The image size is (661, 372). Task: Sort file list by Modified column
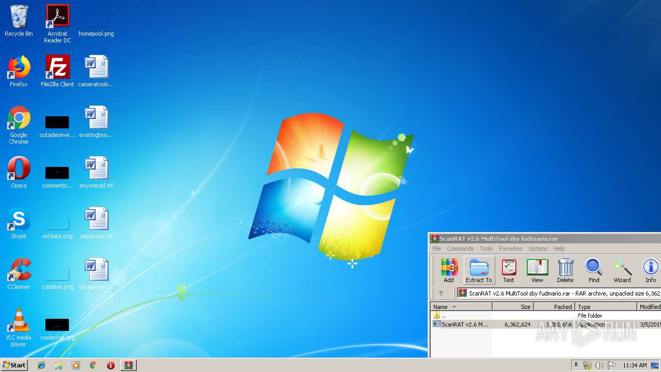tap(650, 306)
